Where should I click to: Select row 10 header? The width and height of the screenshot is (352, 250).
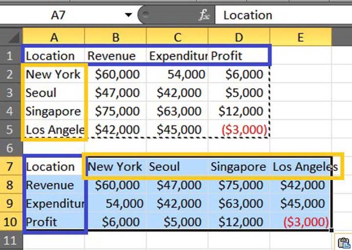pos(11,222)
